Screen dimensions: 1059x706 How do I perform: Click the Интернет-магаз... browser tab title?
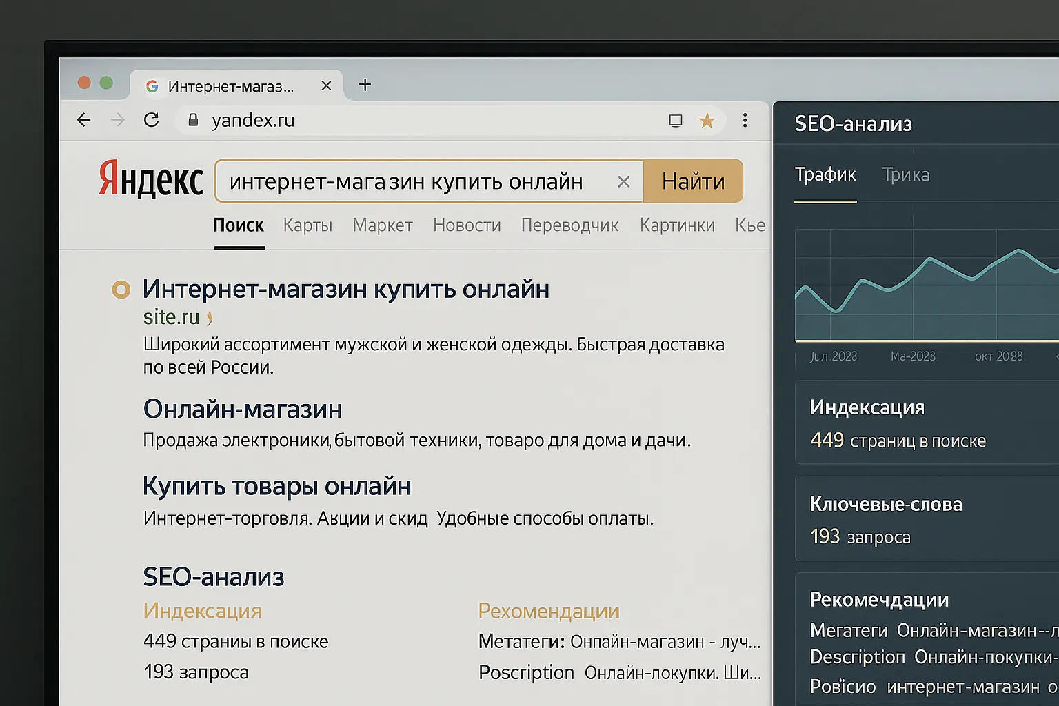[231, 86]
